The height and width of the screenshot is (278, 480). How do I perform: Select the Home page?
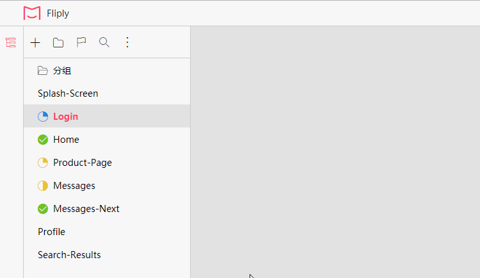pyautogui.click(x=107, y=140)
